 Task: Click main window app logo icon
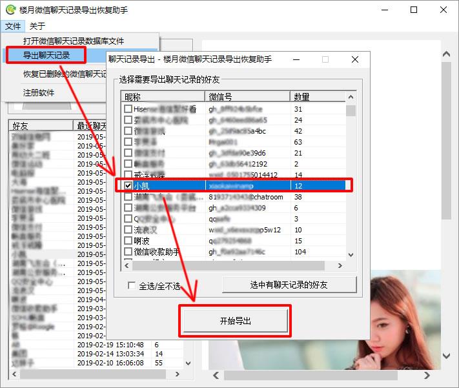[10, 10]
